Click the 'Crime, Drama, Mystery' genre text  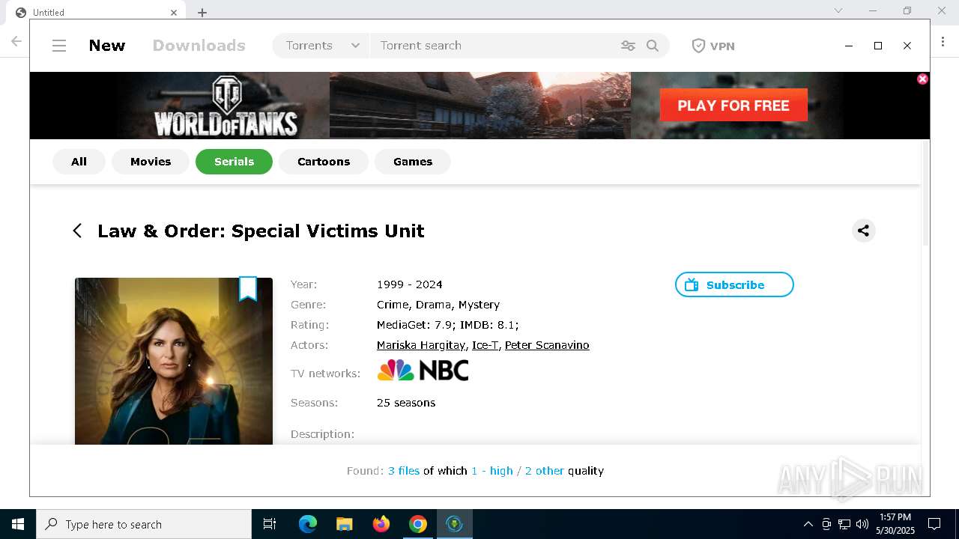pos(438,305)
